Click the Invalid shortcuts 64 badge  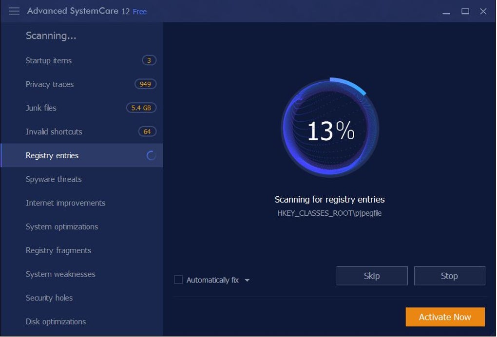click(x=147, y=132)
